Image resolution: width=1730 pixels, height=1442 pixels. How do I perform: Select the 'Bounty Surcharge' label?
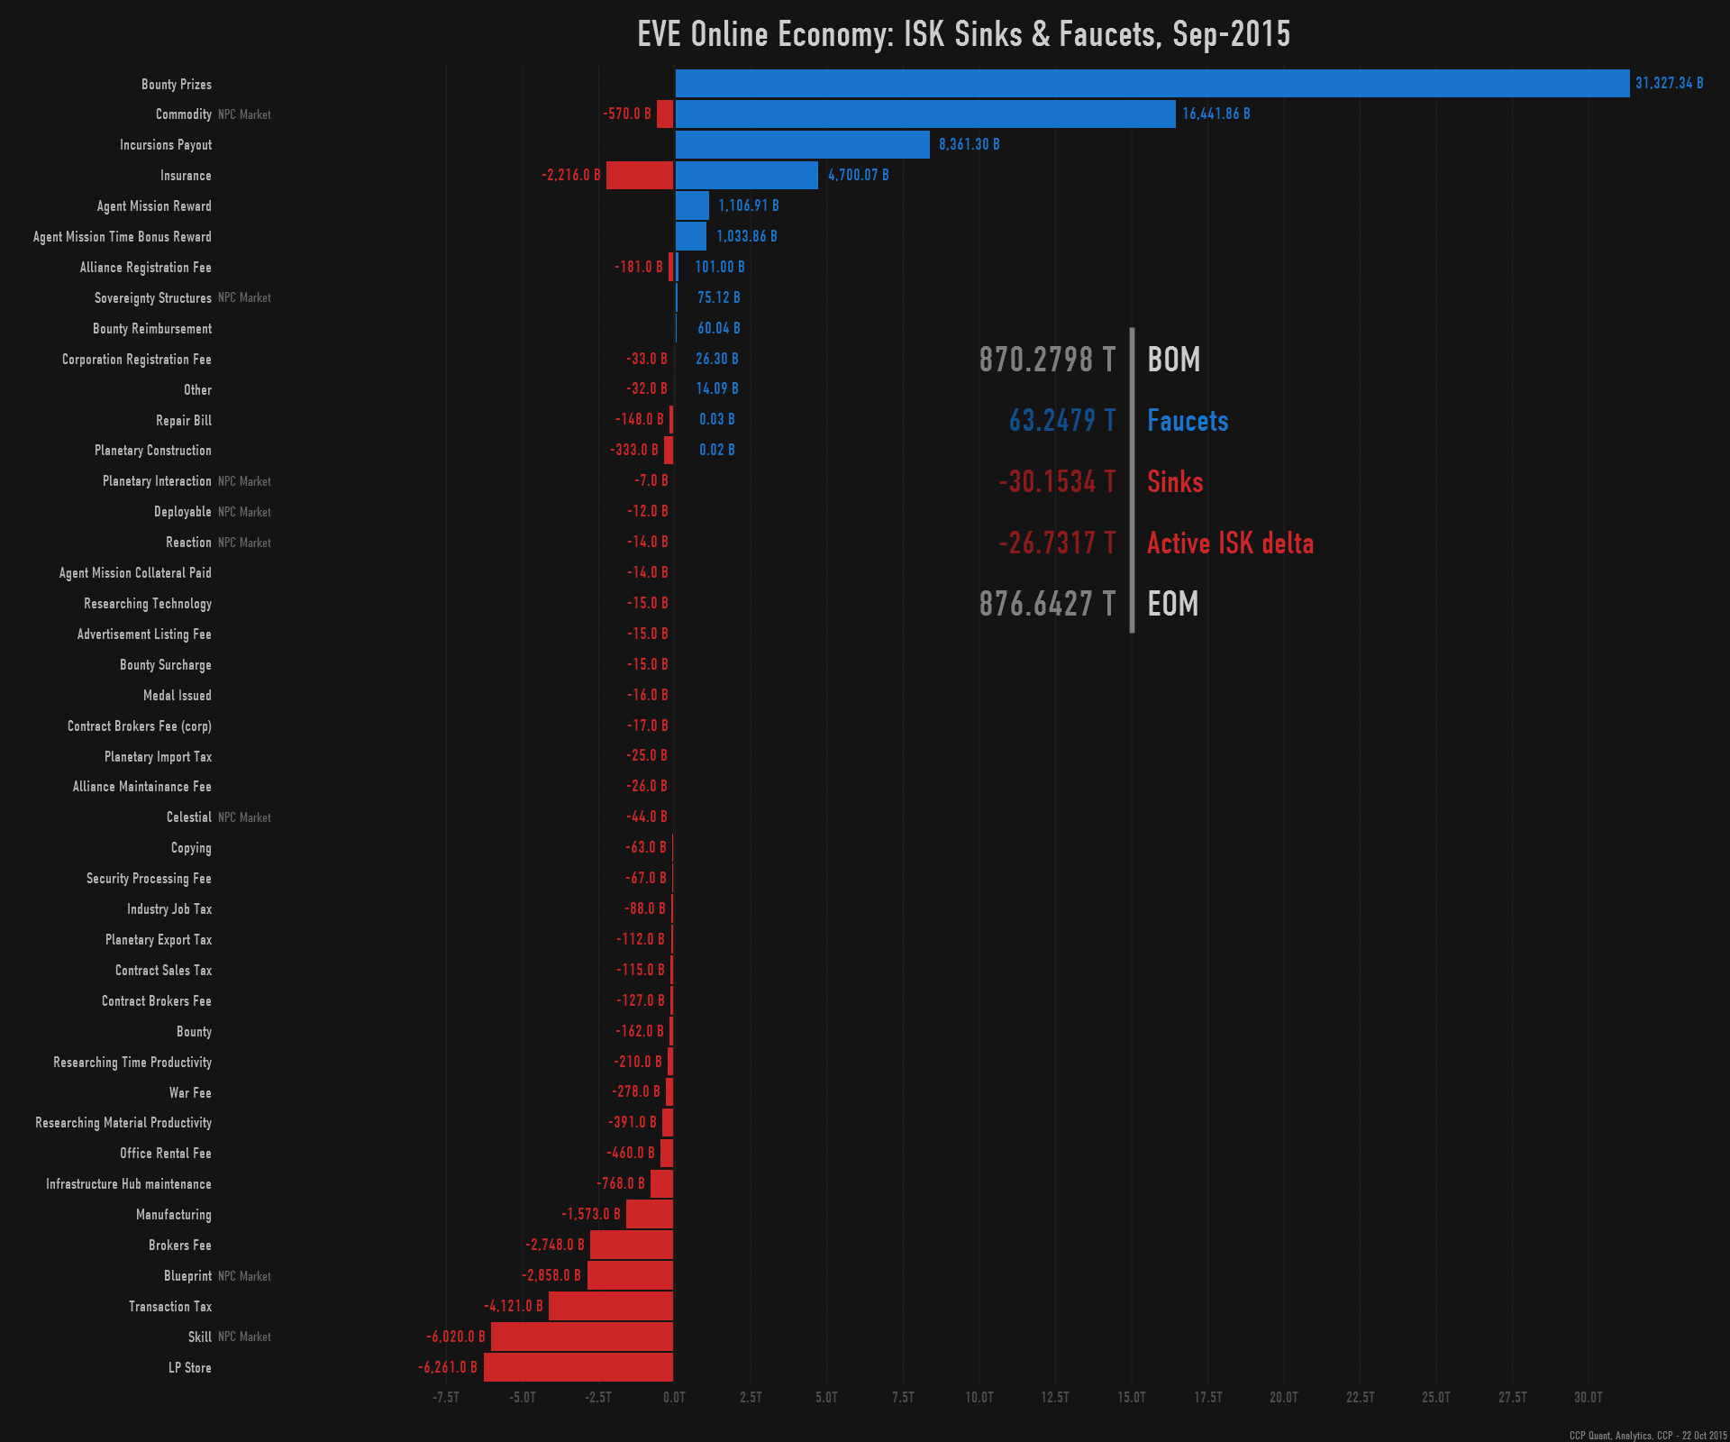166,665
